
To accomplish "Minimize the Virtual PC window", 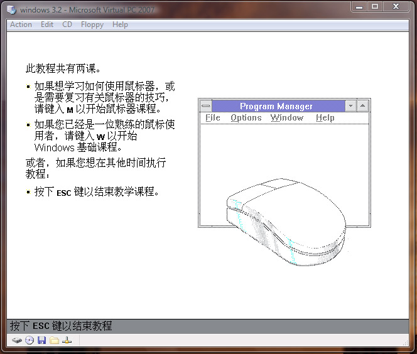I will click(x=359, y=6).
